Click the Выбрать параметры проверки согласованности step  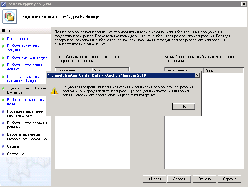(29, 137)
